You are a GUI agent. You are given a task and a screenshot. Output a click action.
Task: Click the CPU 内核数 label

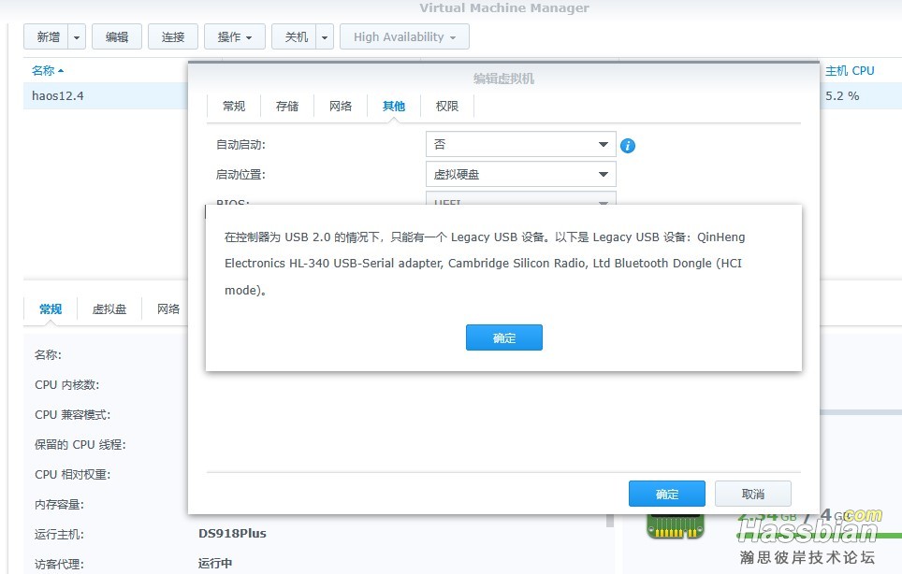66,385
